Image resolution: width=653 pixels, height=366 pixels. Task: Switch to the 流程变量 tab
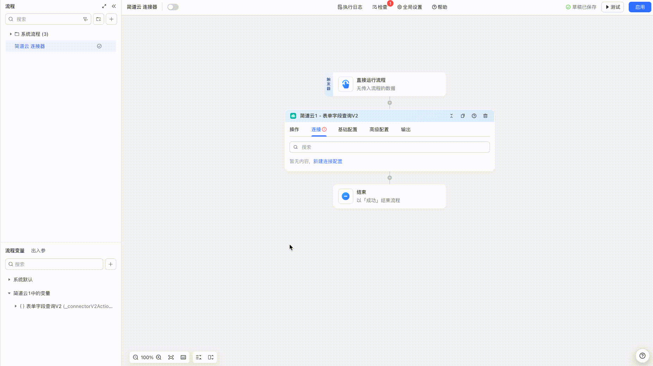[15, 251]
